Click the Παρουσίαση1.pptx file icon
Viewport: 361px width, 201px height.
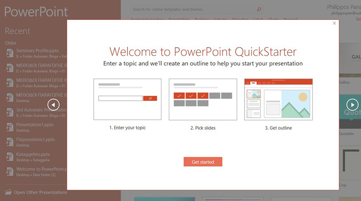tap(9, 142)
